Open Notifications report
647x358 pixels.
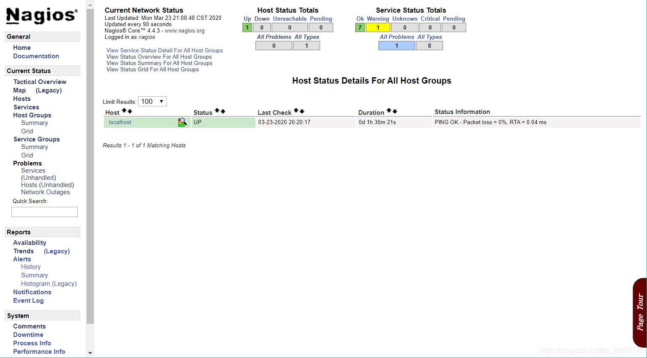click(x=32, y=292)
